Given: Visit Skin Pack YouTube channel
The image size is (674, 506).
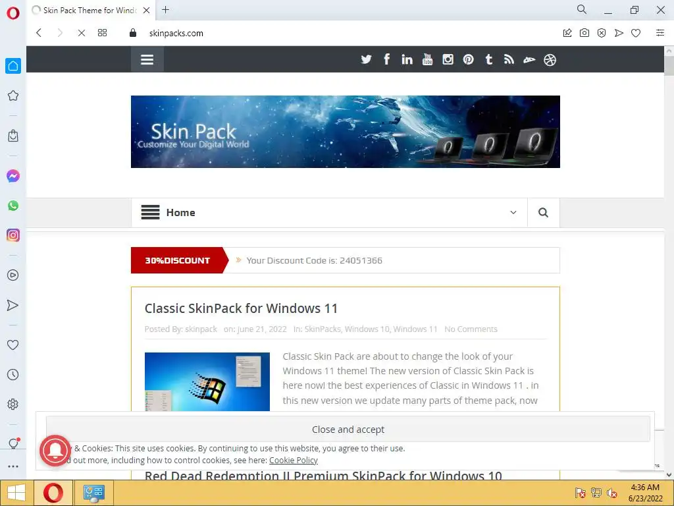Looking at the screenshot, I should 427,59.
